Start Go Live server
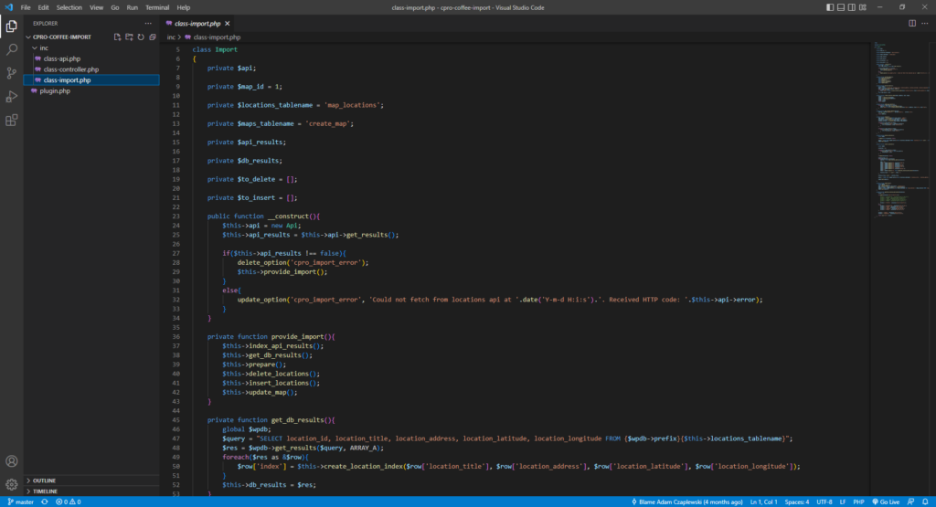This screenshot has width=936, height=507. tap(886, 502)
